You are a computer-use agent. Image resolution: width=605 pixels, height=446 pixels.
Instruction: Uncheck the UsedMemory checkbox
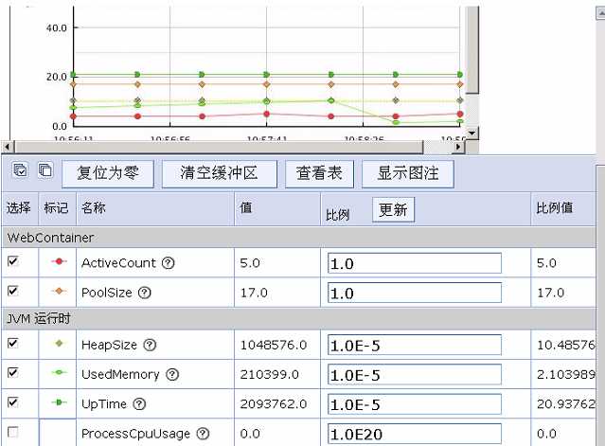(12, 372)
